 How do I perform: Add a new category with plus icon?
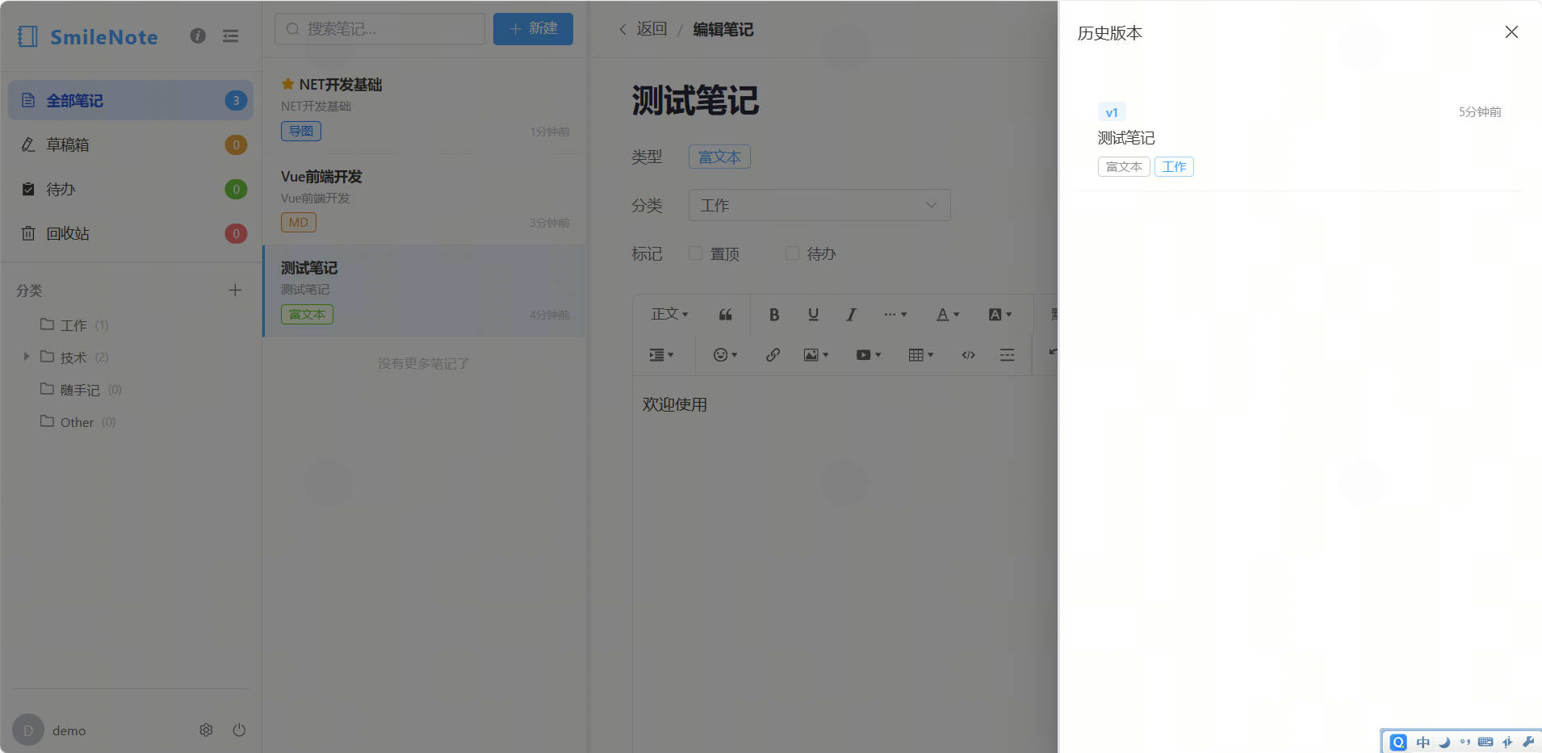click(x=235, y=290)
